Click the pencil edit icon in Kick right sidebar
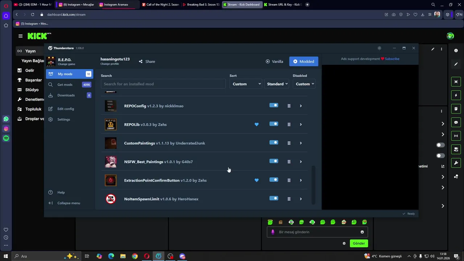 click(456, 64)
